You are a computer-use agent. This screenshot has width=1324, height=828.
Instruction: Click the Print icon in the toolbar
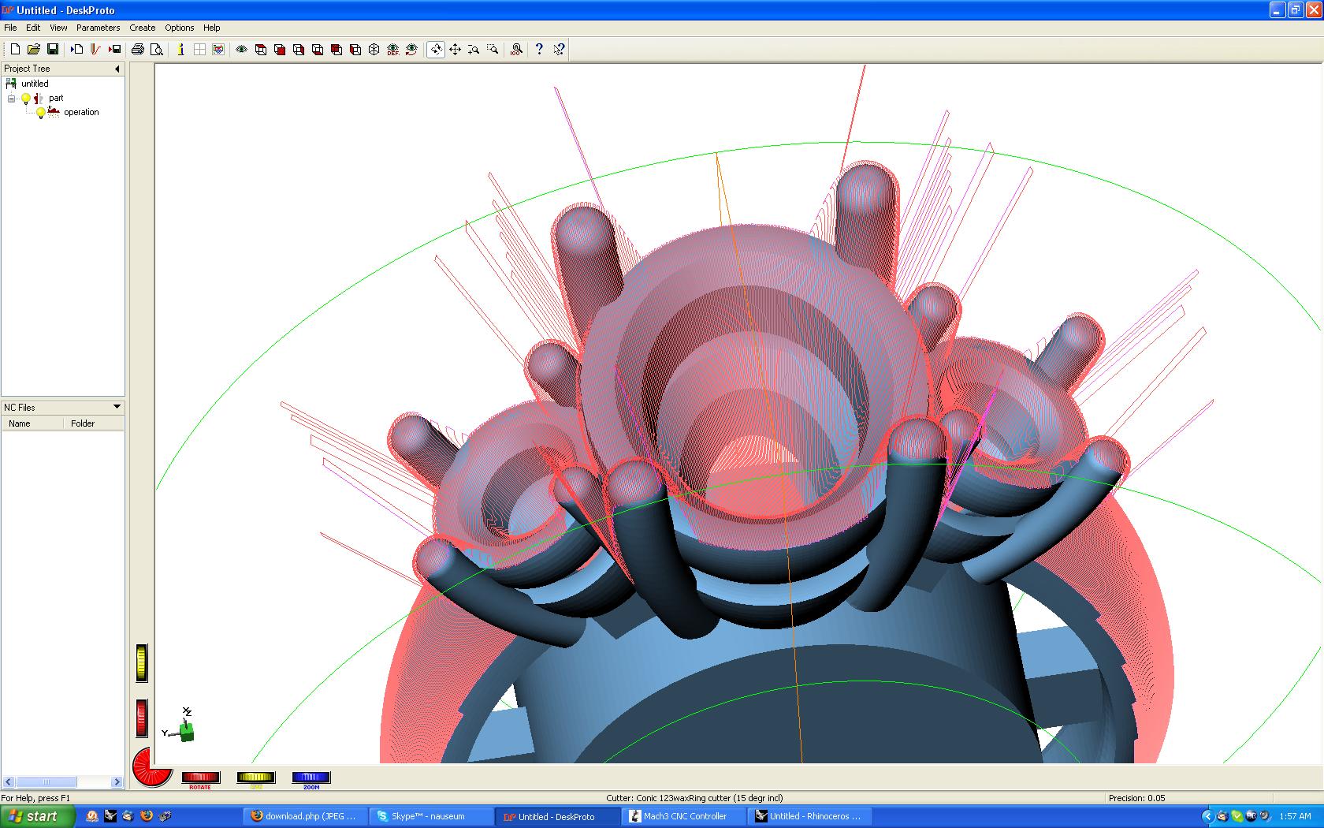138,49
